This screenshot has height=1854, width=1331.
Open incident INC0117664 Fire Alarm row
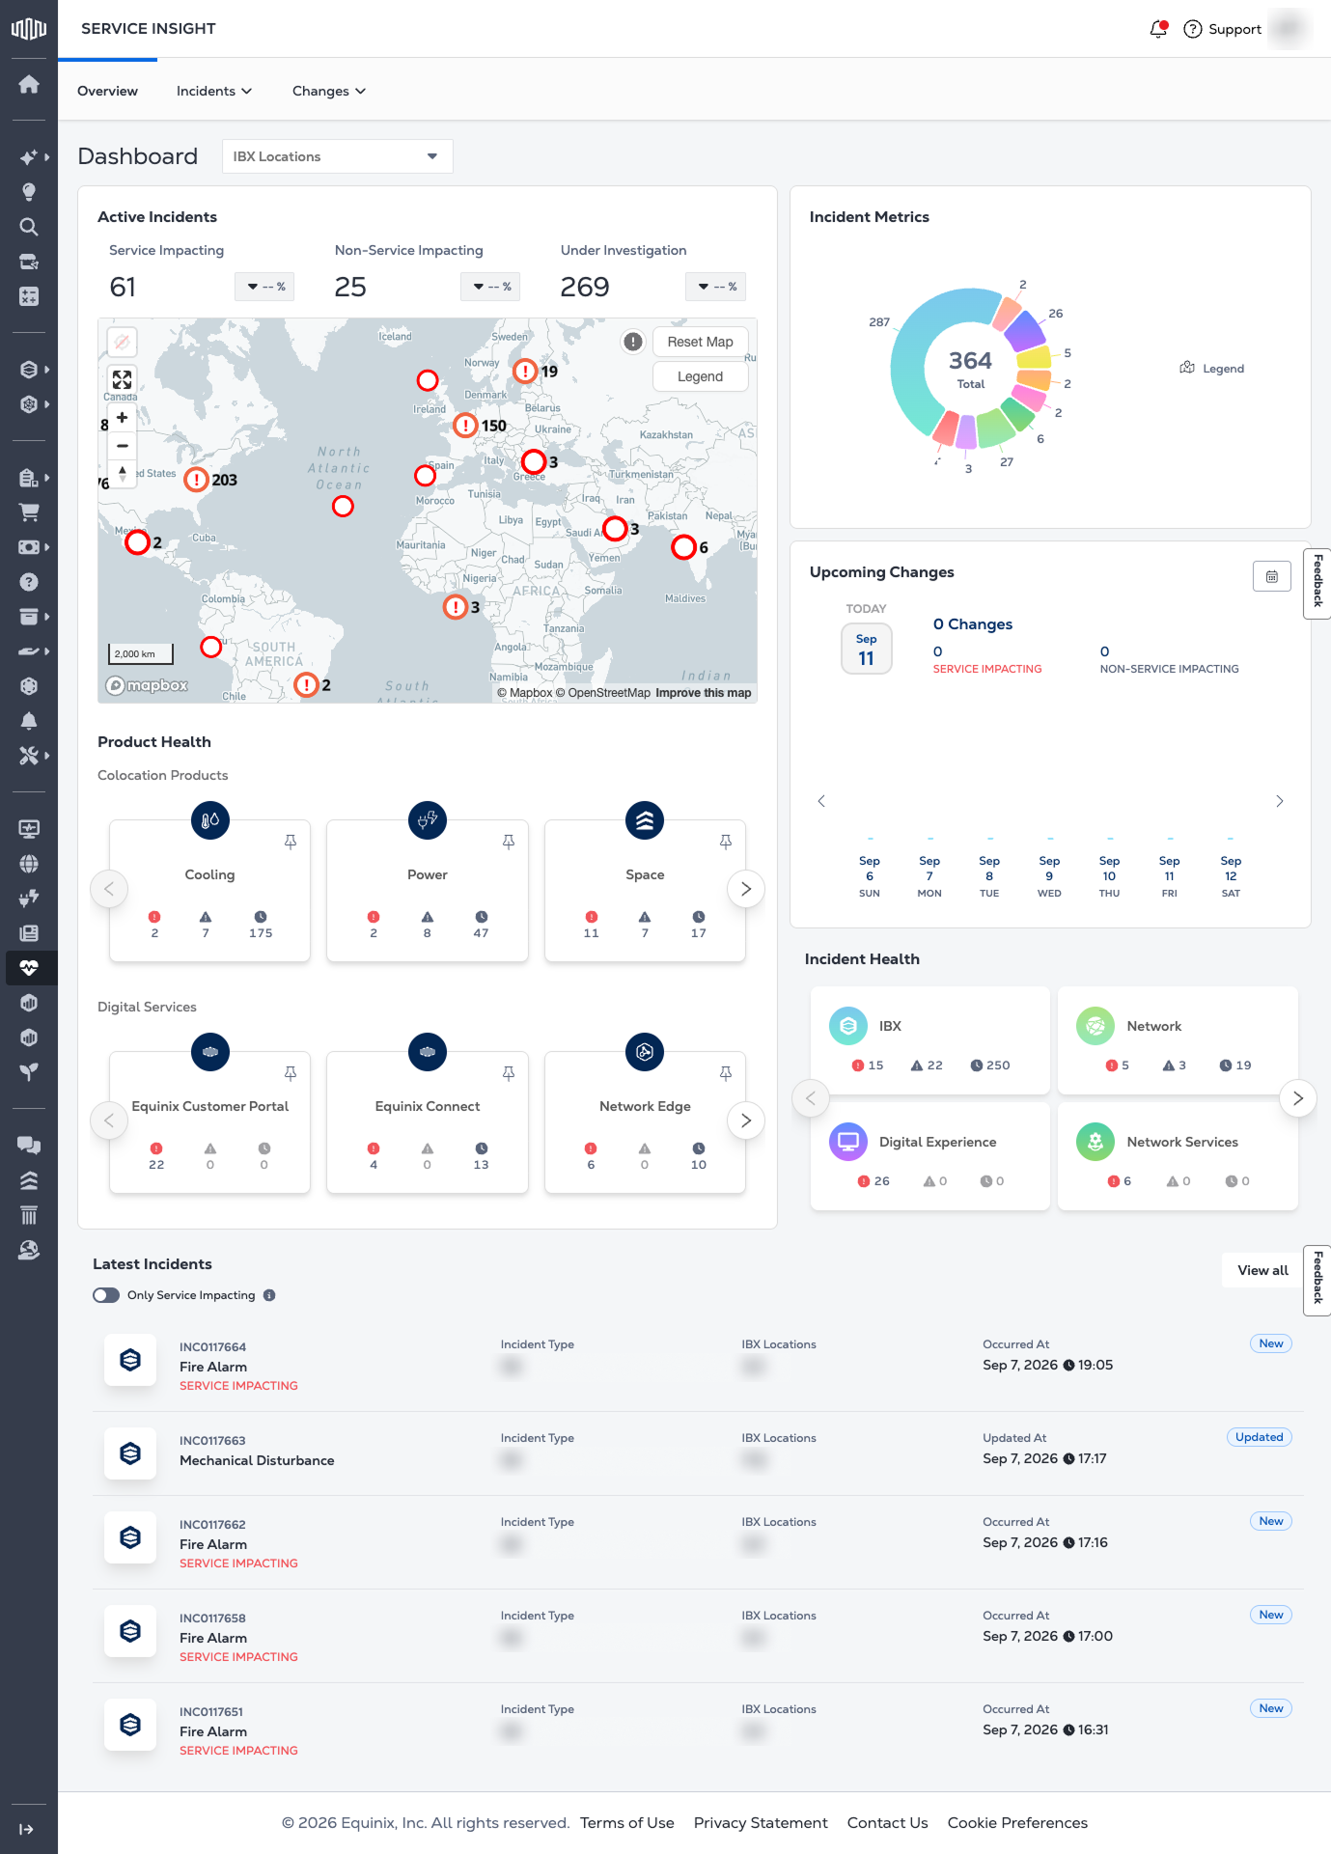tap(698, 1365)
